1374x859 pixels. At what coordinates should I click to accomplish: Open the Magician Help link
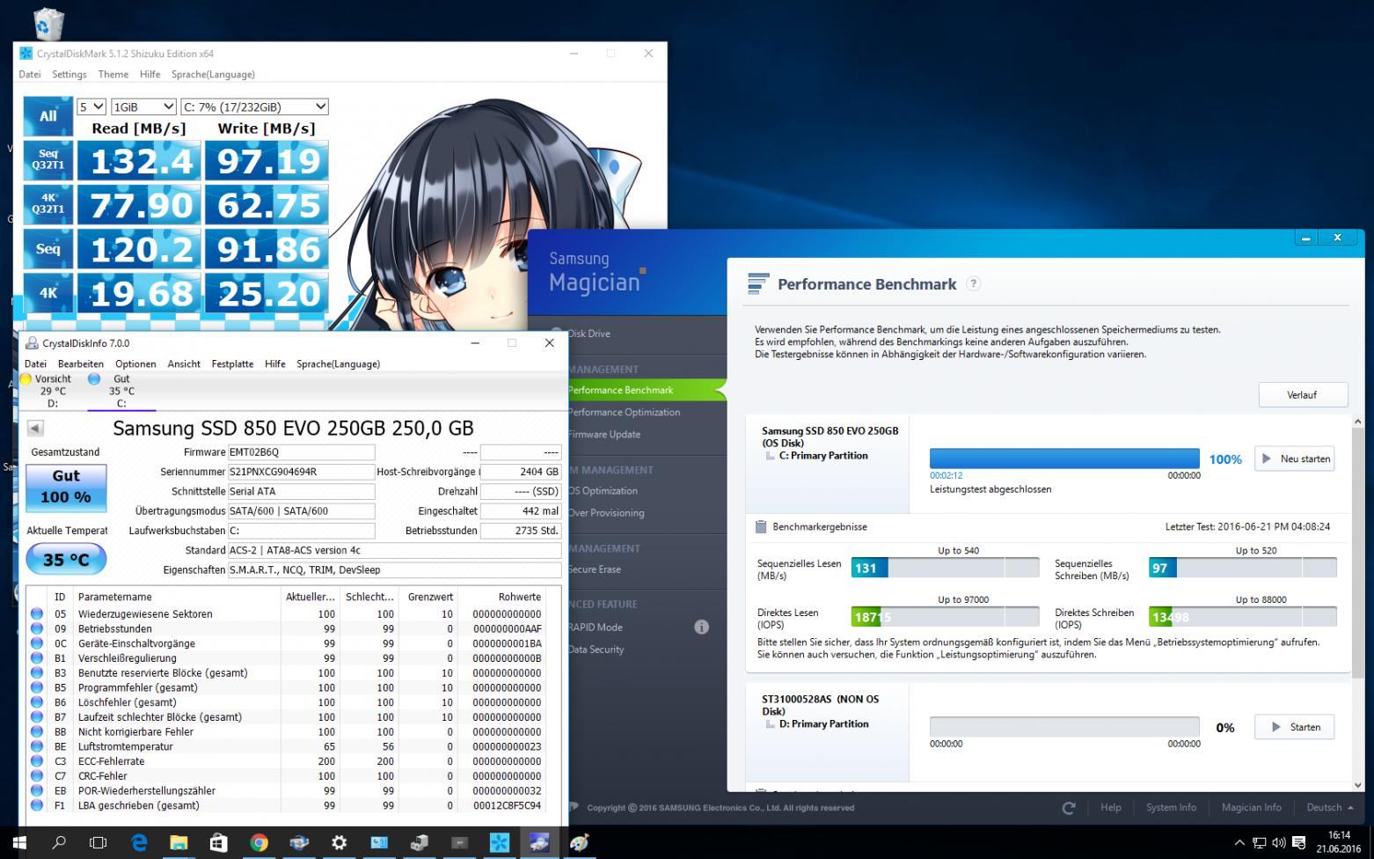click(1111, 807)
